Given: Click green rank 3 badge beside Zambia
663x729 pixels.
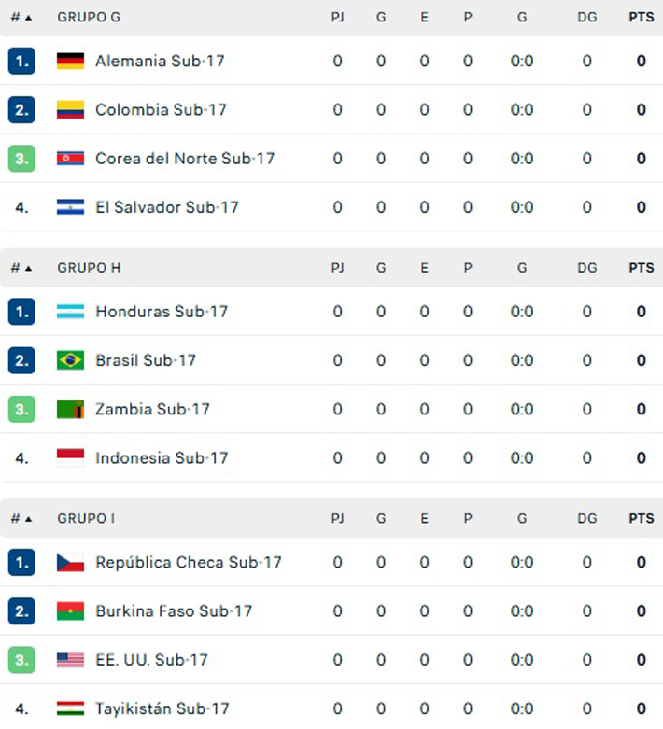Looking at the screenshot, I should [x=21, y=409].
